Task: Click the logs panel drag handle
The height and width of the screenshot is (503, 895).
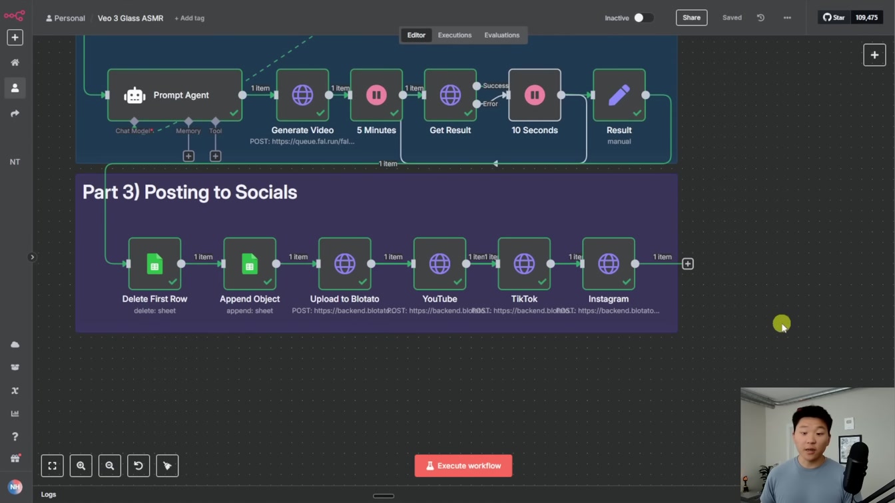Action: 384,496
